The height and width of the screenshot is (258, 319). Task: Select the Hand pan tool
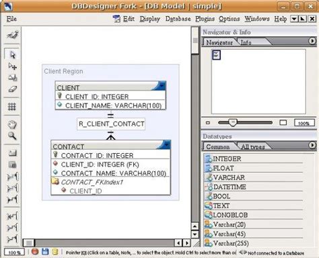coord(12,124)
